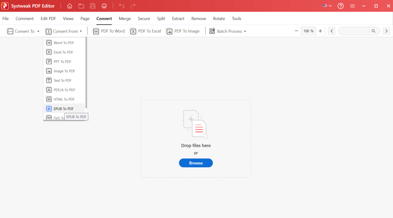
Task: Click the drop files document icon
Action: click(x=196, y=124)
